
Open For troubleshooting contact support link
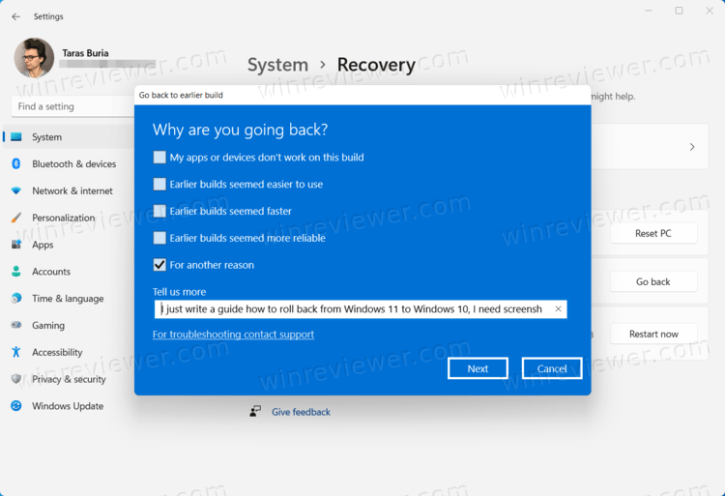coord(233,335)
